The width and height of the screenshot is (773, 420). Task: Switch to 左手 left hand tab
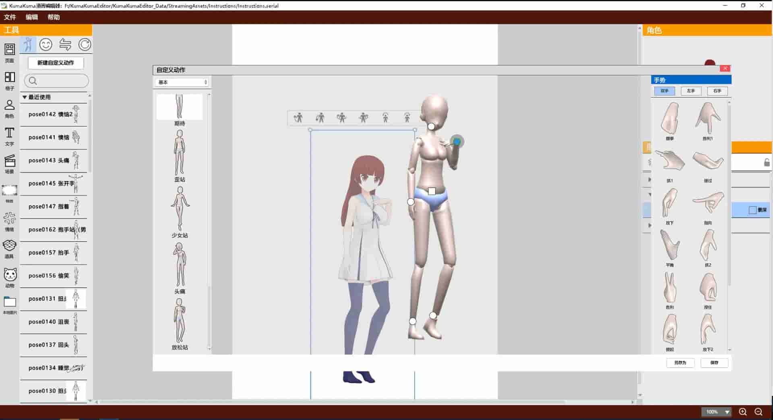pyautogui.click(x=690, y=91)
